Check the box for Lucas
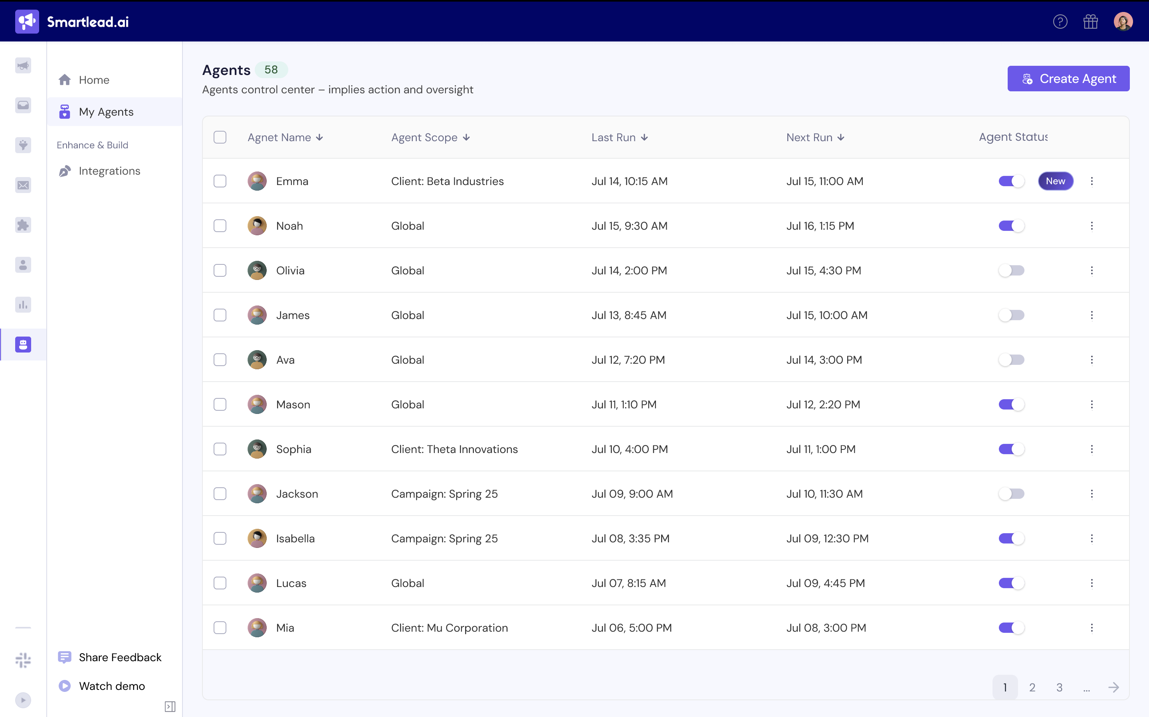Screen dimensions: 1149x717 tap(220, 583)
